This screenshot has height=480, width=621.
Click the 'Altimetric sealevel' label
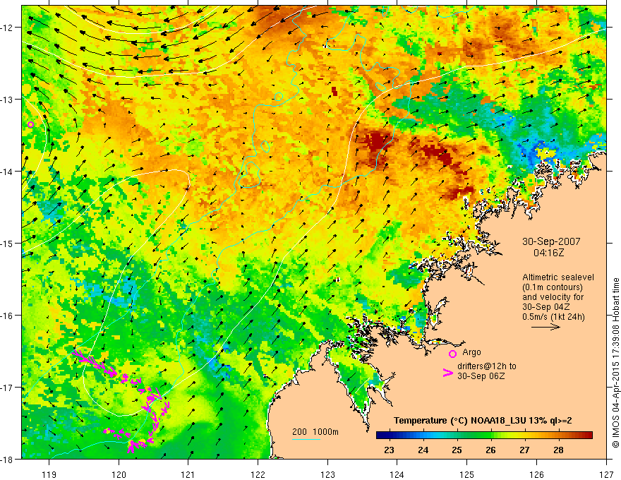pyautogui.click(x=558, y=277)
